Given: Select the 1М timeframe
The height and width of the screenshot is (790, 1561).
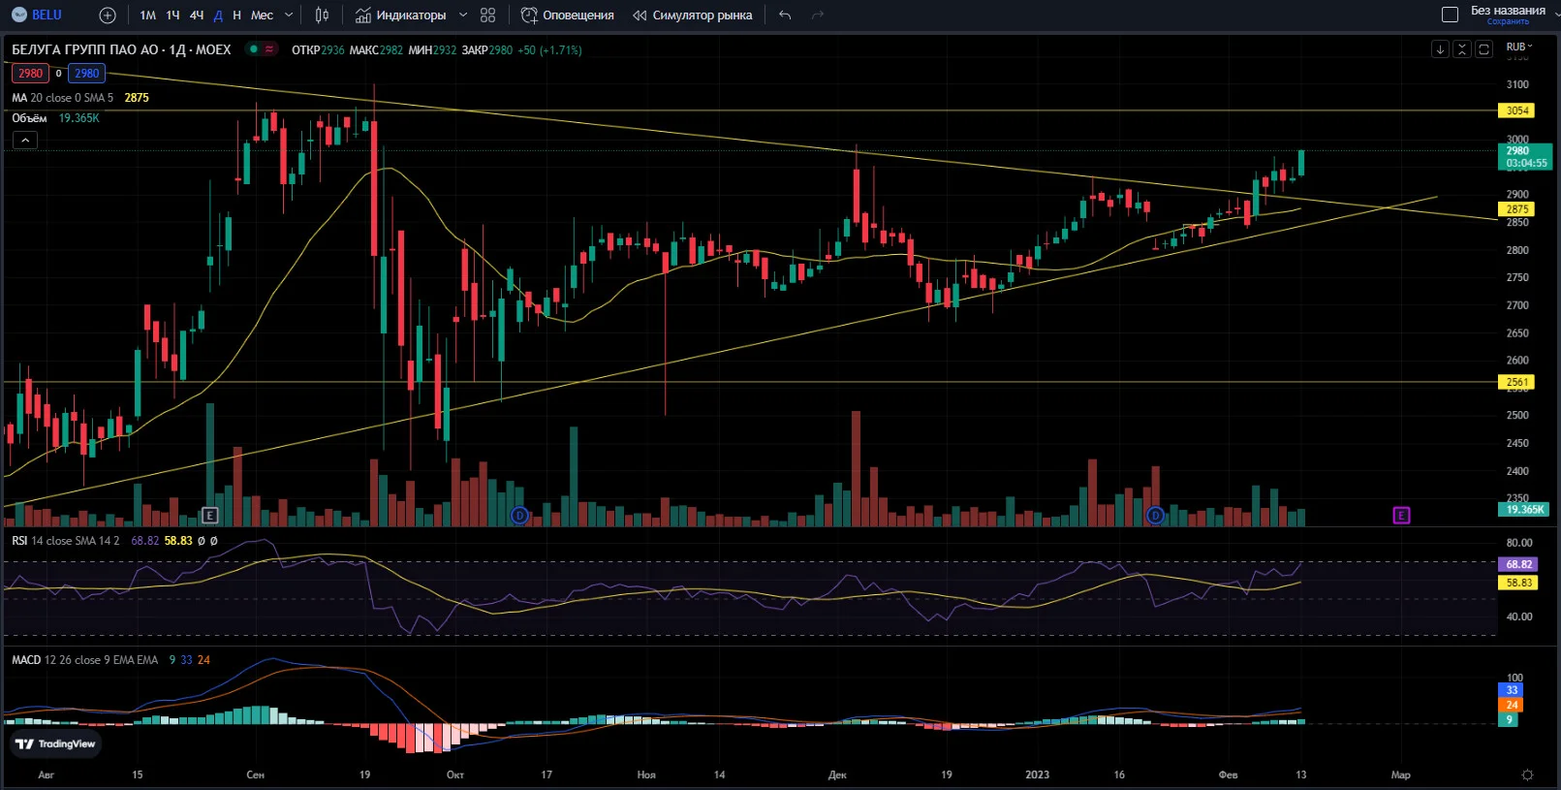Looking at the screenshot, I should [x=147, y=15].
